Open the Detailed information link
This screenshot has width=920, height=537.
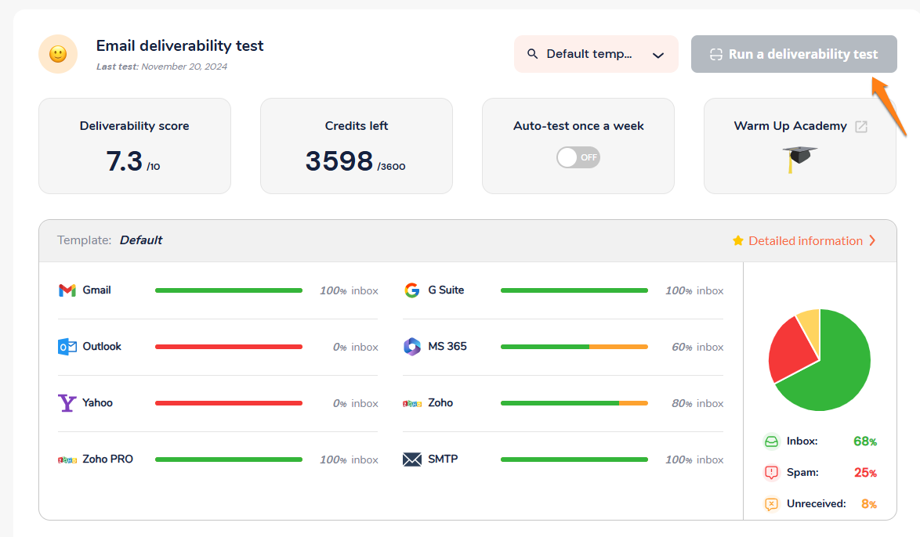[805, 241]
